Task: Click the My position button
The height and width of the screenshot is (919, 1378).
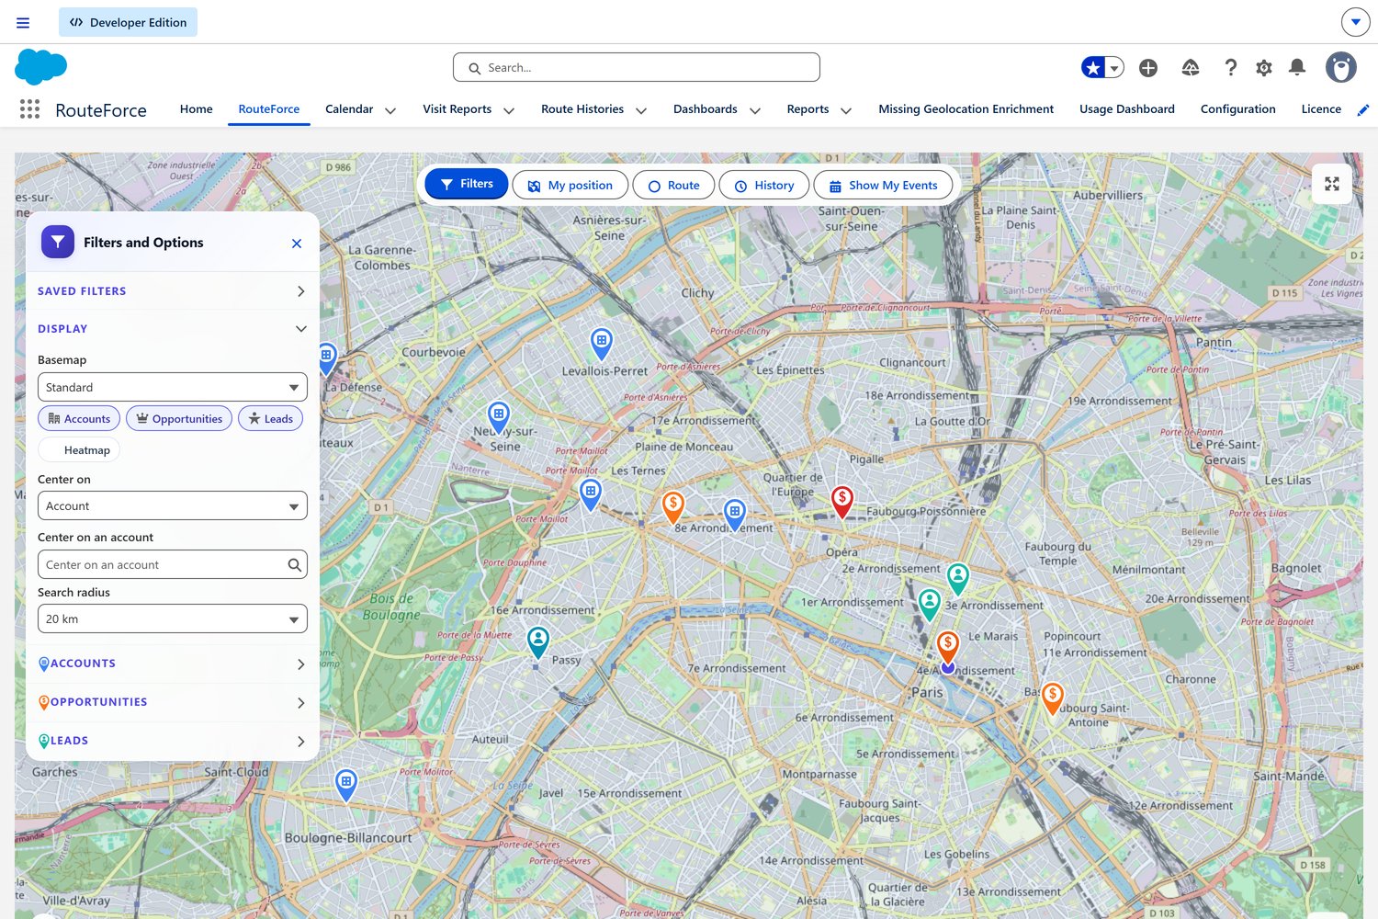Action: pos(570,185)
